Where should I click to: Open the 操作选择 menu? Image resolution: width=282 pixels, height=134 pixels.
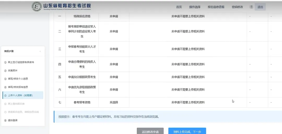[x=195, y=7]
